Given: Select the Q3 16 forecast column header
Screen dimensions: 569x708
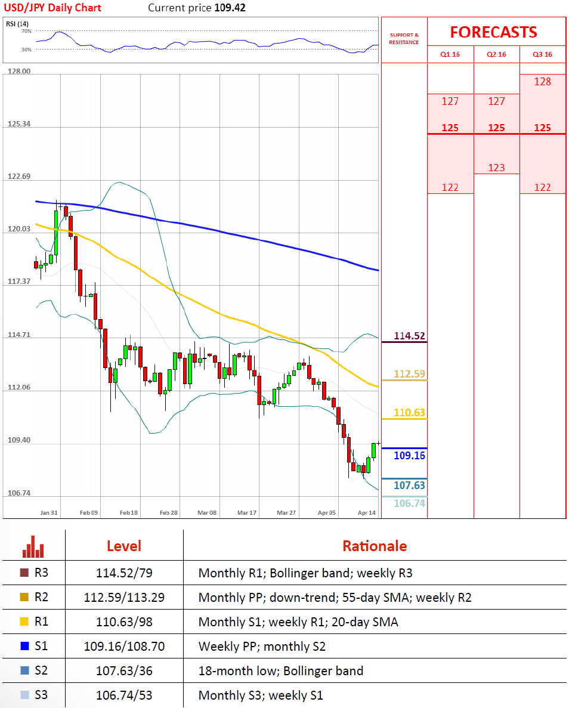Looking at the screenshot, I should point(542,54).
